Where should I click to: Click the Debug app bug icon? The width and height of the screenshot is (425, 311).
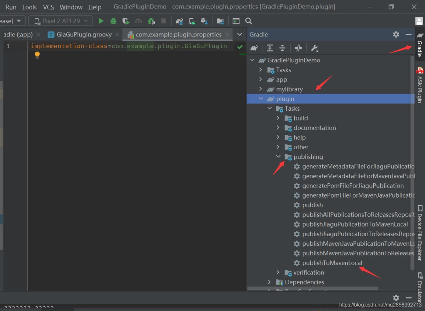tap(113, 21)
